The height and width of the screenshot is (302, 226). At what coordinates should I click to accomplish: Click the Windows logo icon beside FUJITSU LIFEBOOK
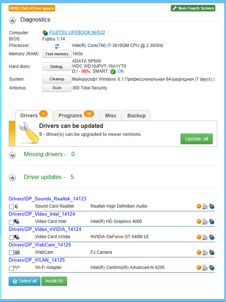click(45, 33)
